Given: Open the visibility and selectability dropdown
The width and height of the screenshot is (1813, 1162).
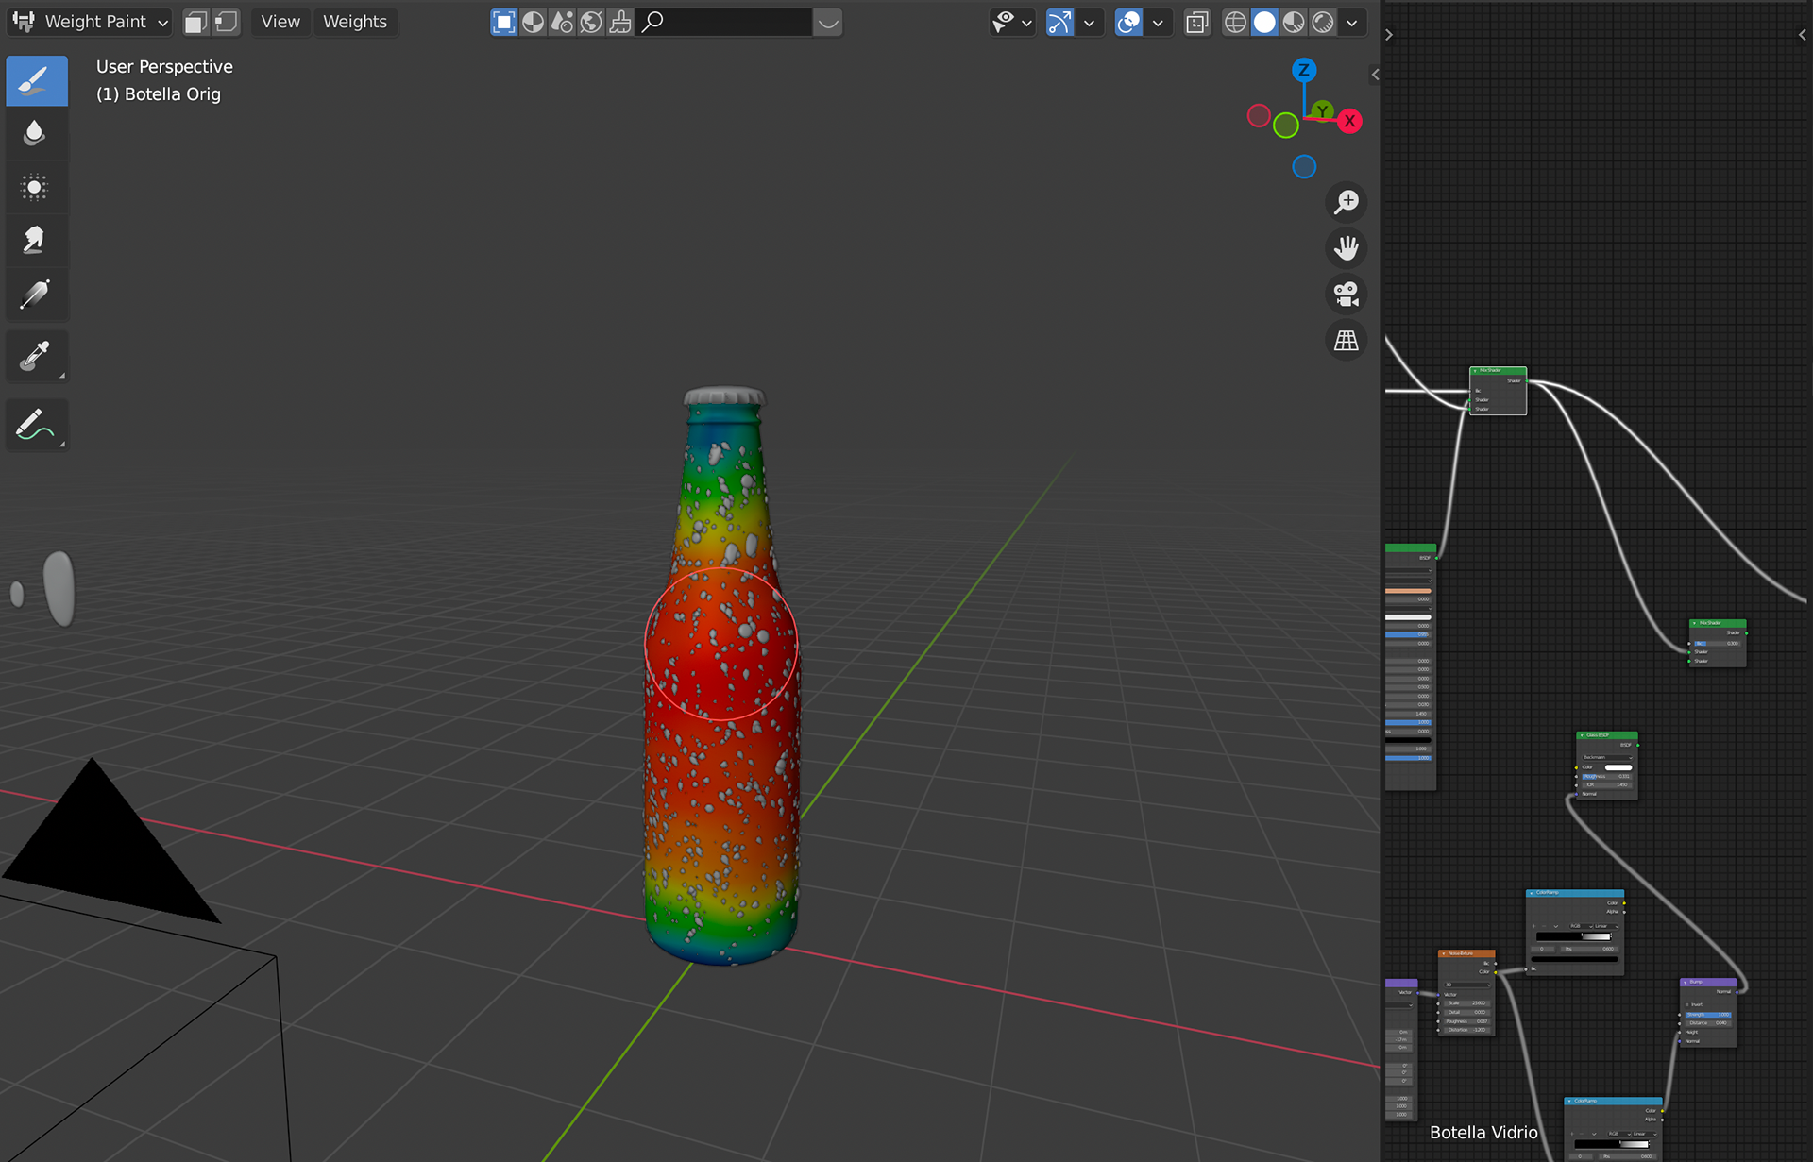Looking at the screenshot, I should coord(1012,22).
